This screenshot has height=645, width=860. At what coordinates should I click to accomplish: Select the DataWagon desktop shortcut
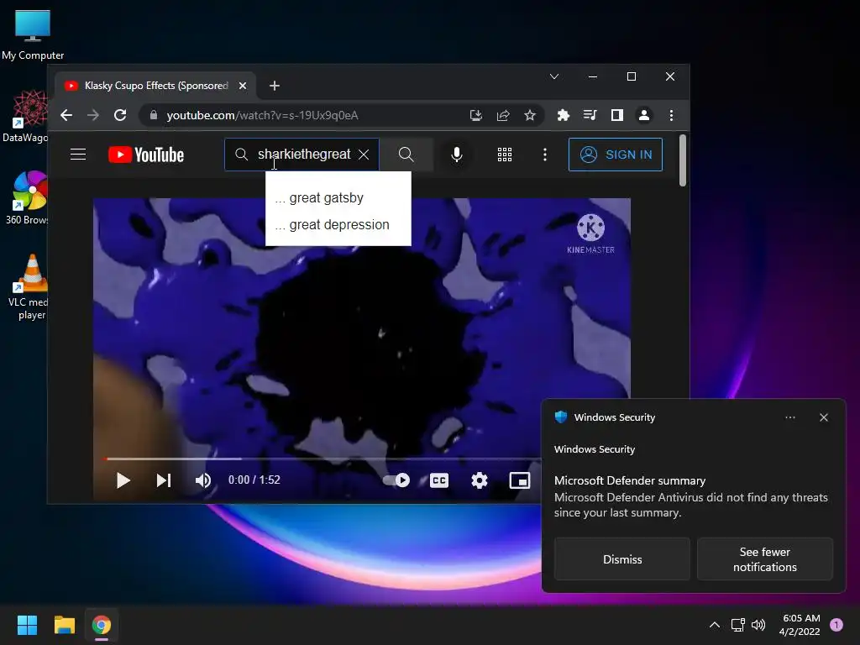coord(25,116)
